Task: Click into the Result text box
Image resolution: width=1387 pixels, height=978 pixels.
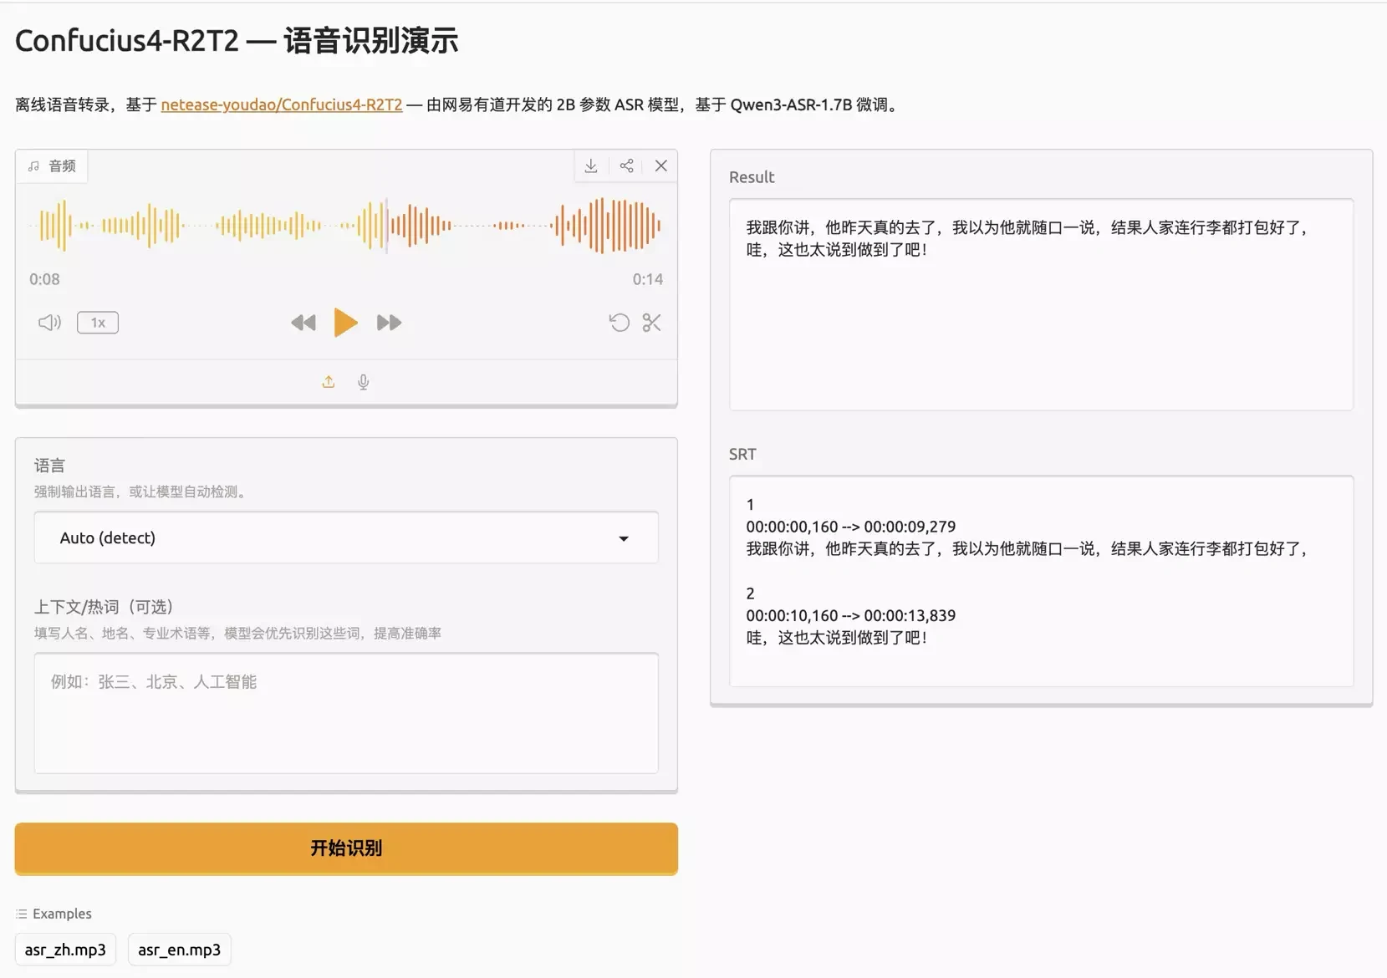Action: [1041, 304]
